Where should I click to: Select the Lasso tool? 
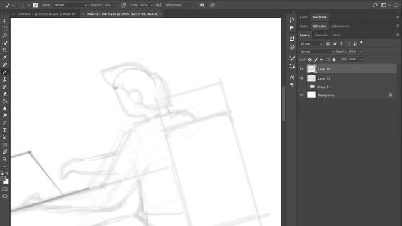click(4, 36)
